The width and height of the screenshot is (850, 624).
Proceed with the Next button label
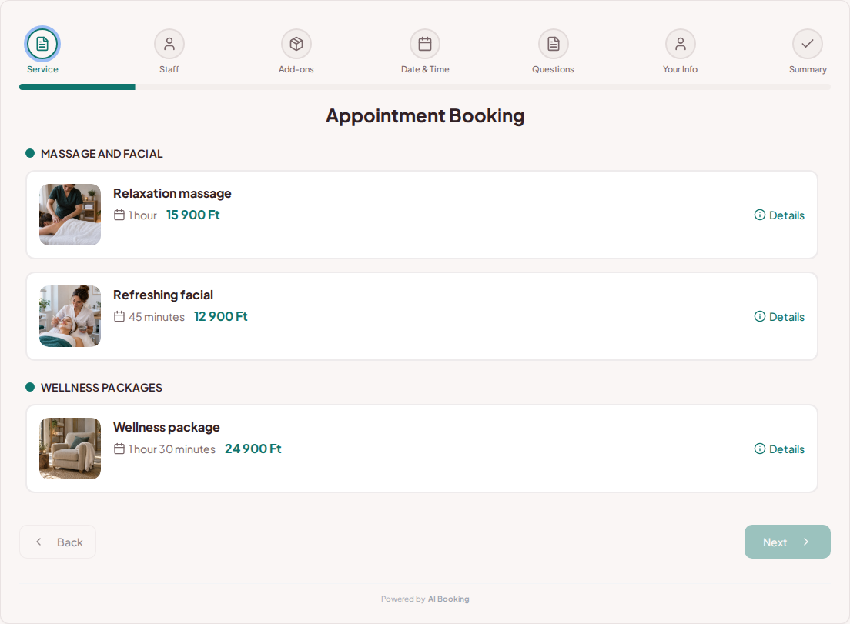[x=775, y=542]
